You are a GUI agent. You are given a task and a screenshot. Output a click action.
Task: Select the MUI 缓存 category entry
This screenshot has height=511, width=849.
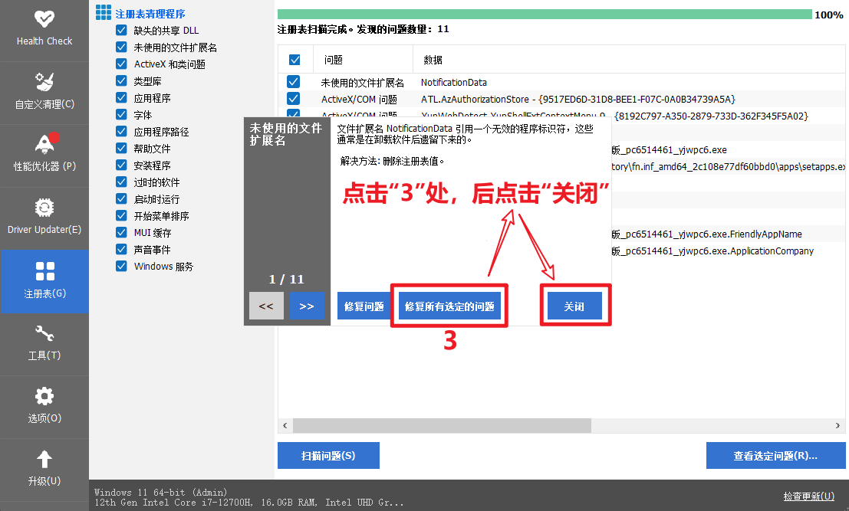tap(120, 232)
